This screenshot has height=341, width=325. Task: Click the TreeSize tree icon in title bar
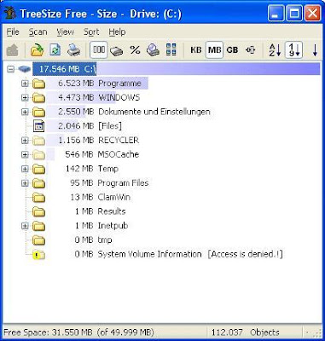(x=10, y=13)
